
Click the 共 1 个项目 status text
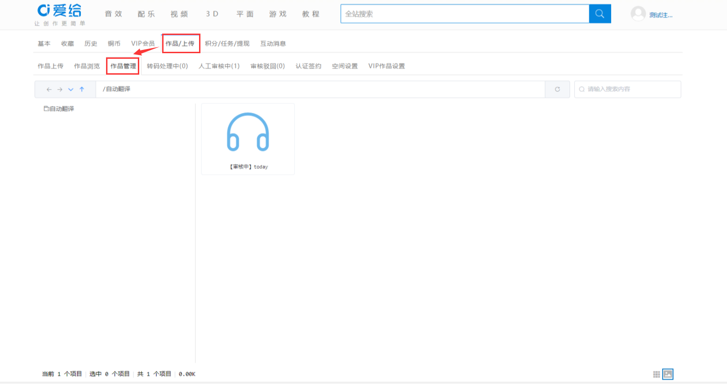tap(154, 374)
